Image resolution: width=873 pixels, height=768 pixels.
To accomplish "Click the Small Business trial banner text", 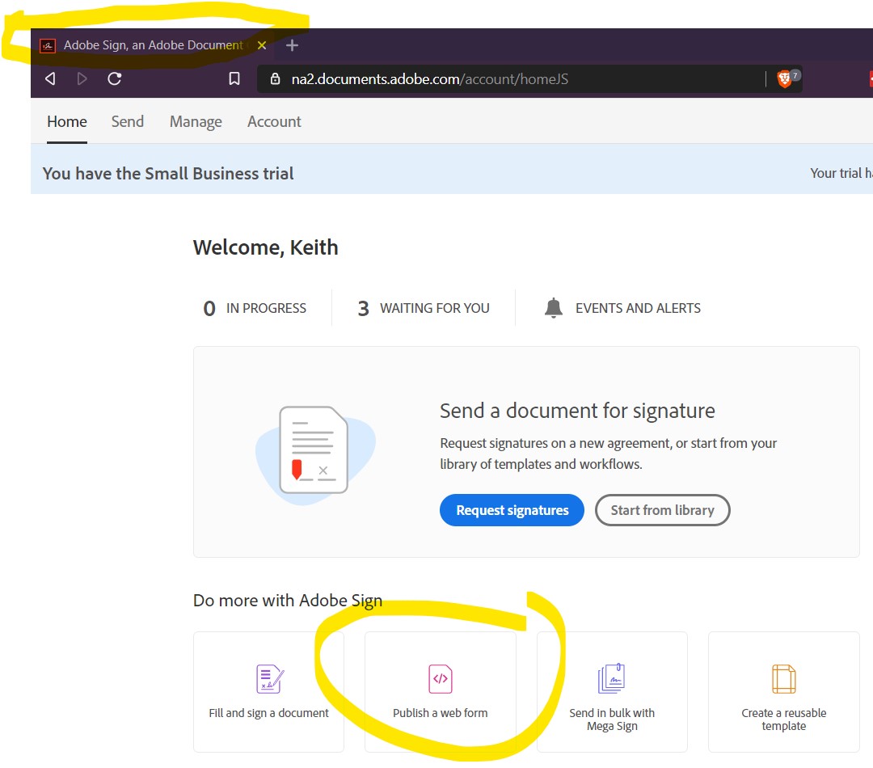I will [168, 174].
